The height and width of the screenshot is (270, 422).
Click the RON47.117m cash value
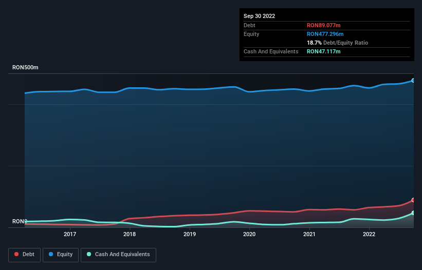click(323, 51)
